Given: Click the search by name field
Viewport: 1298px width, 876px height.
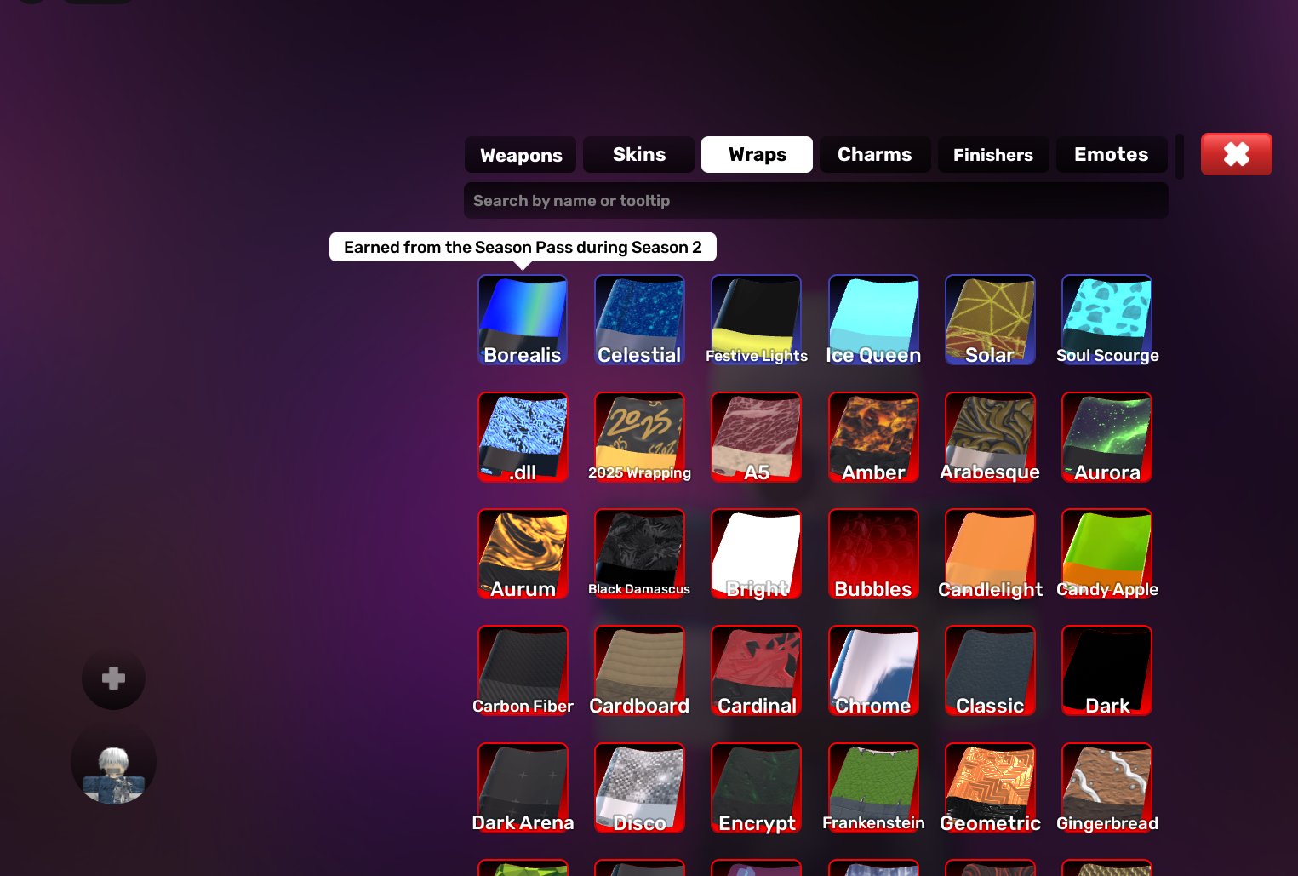Looking at the screenshot, I should [816, 201].
